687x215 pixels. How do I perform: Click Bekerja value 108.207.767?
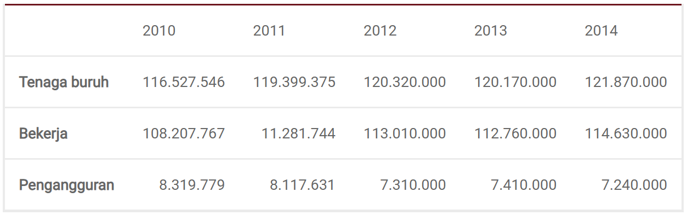184,133
